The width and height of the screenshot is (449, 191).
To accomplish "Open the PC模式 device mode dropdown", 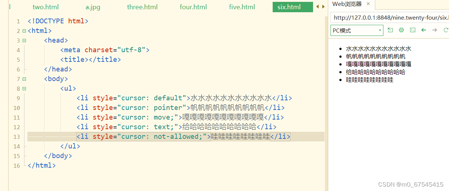I will tap(357, 30).
